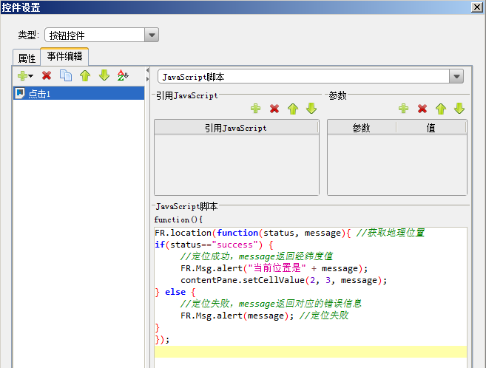Select the 事件编辑 tab
This screenshot has width=486, height=368.
[64, 56]
